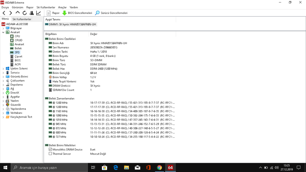Open volume control in system tray
Image resolution: width=306 pixels, height=172 pixels.
(x=276, y=168)
